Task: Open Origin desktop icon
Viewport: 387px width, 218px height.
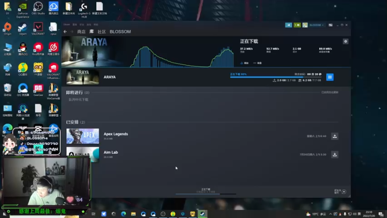Action: click(x=7, y=29)
